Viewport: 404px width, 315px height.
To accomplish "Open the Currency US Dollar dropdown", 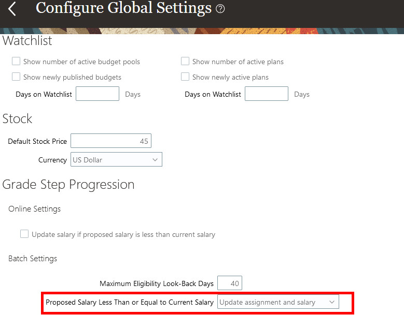I will (x=116, y=160).
